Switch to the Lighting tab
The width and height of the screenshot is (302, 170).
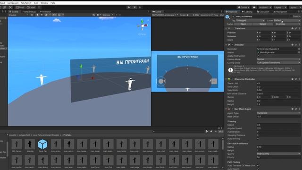[x=247, y=12]
